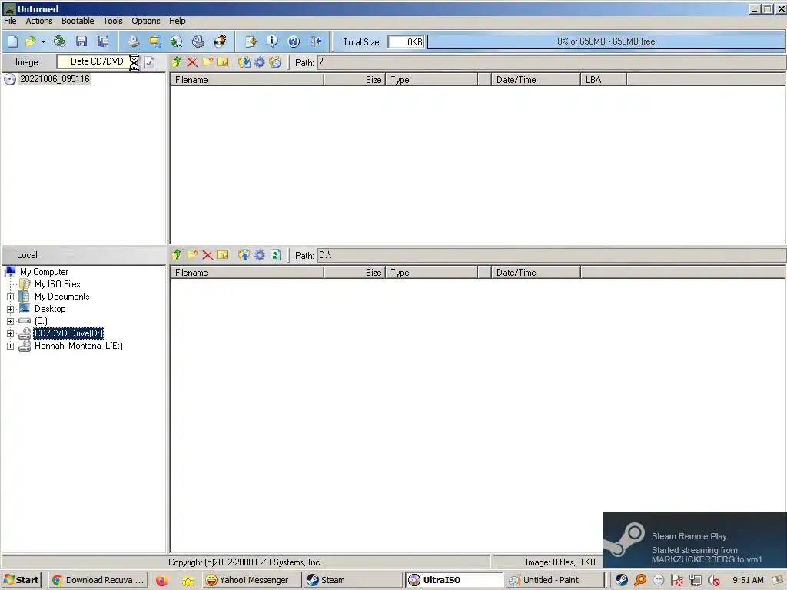The image size is (787, 590).
Task: Click the green Refresh icon in local pane
Action: (x=275, y=255)
